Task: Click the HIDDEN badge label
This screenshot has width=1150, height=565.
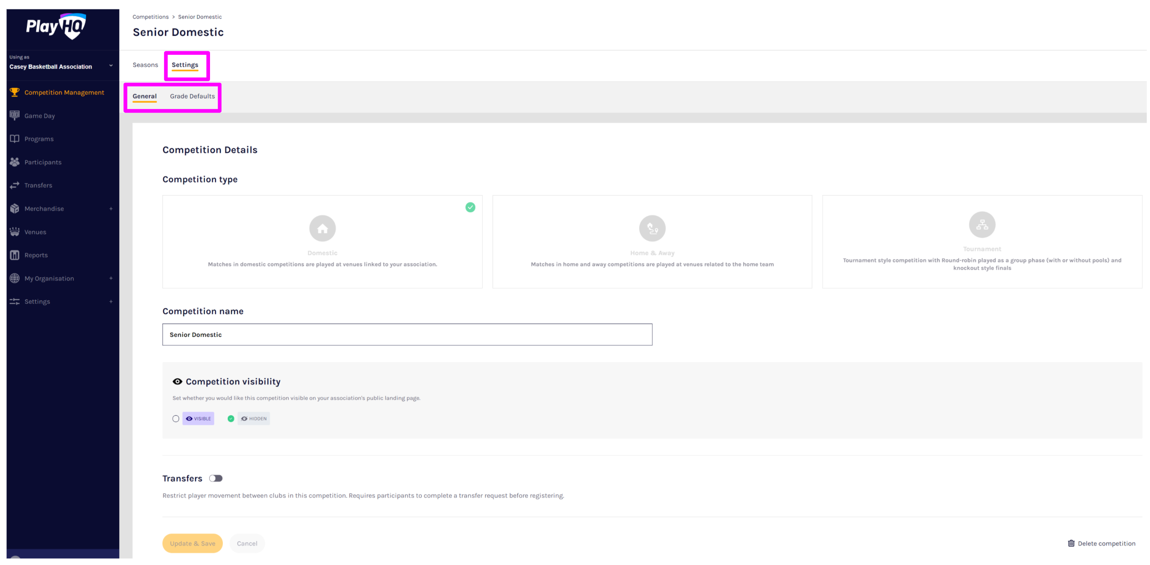Action: [x=254, y=418]
